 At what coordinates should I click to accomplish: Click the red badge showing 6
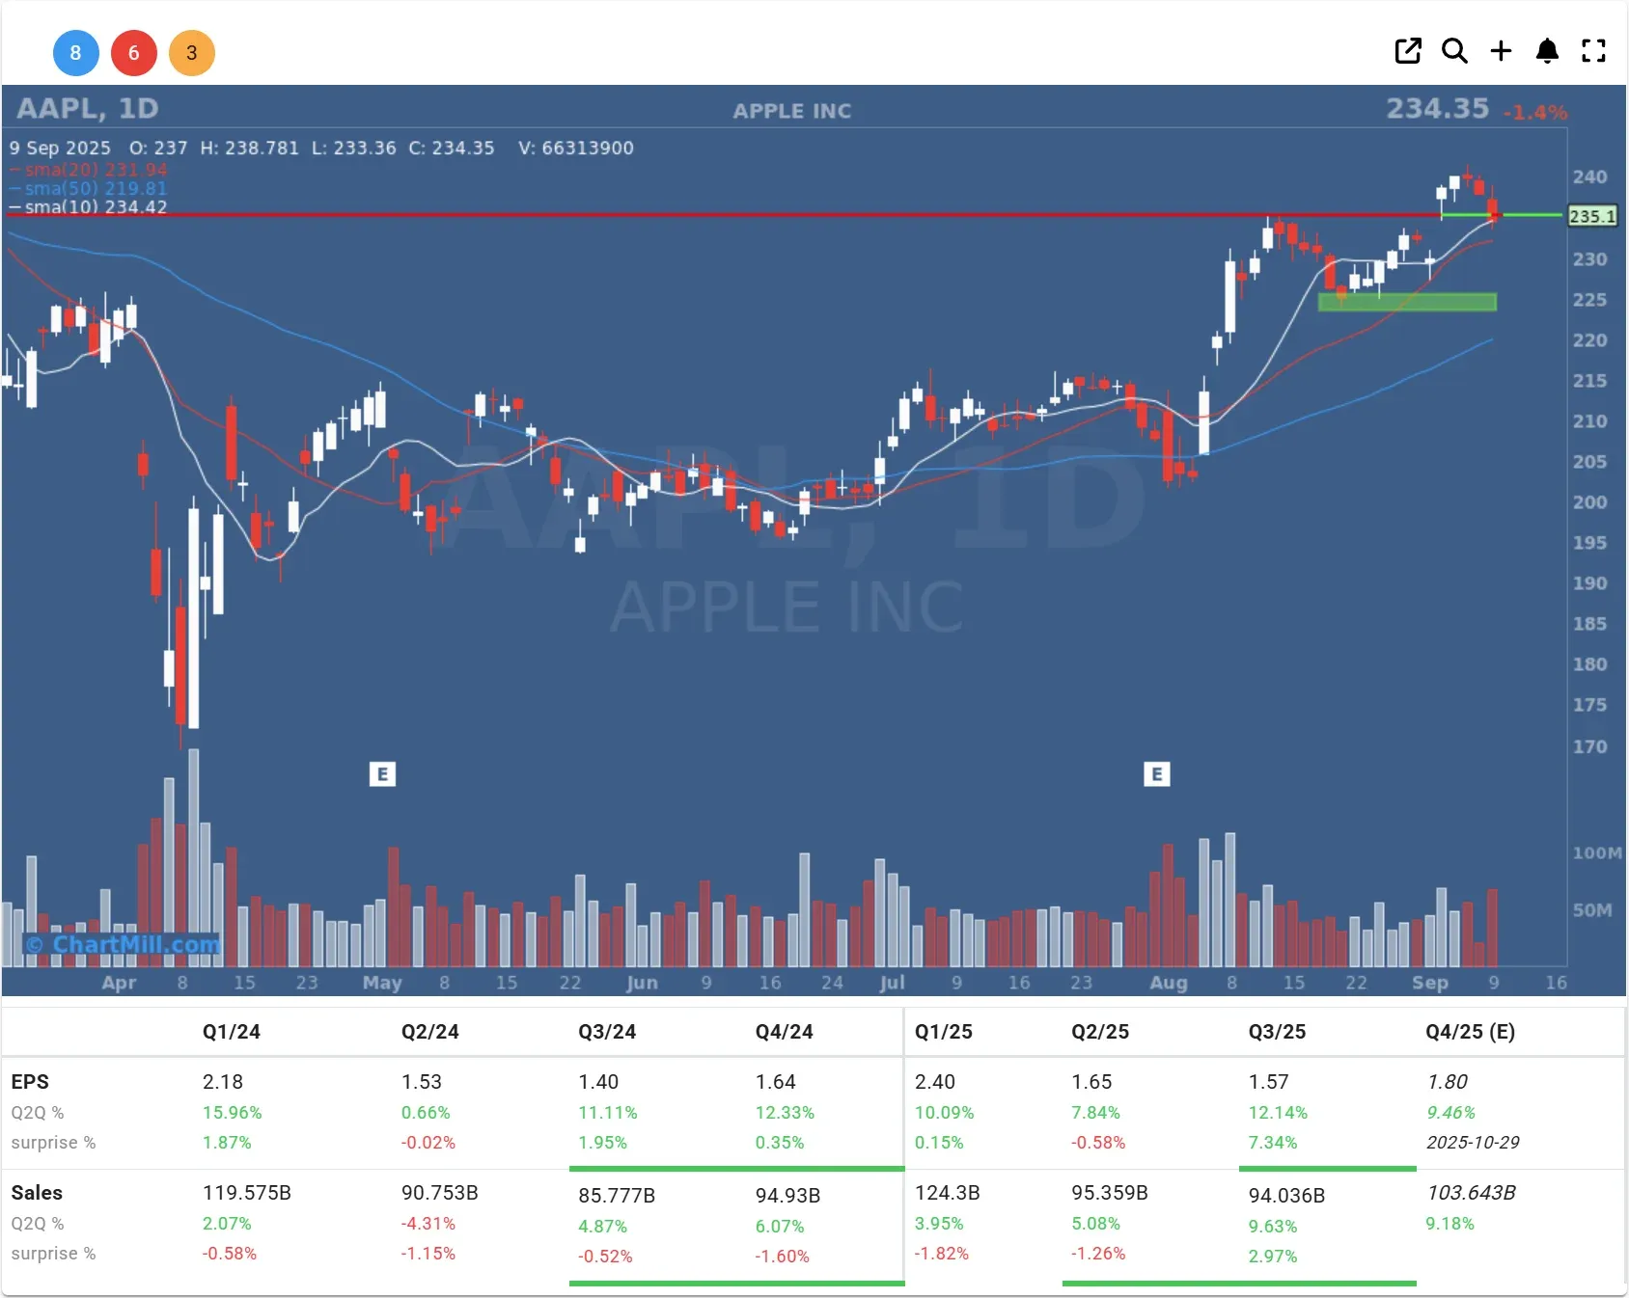(x=134, y=53)
